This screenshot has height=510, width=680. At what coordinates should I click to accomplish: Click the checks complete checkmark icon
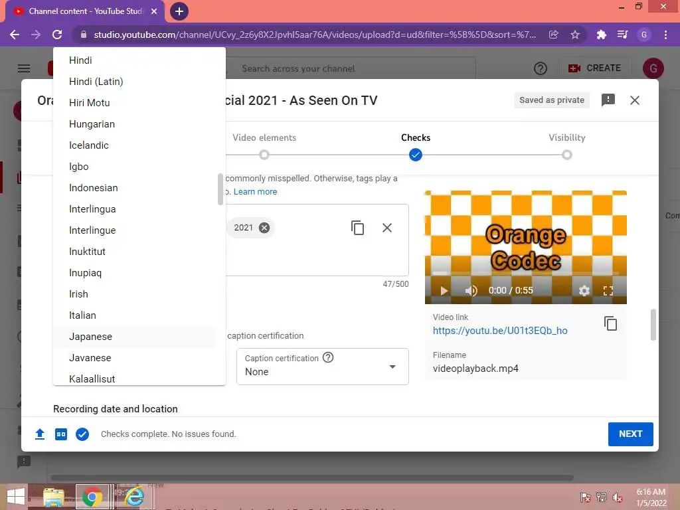pyautogui.click(x=82, y=434)
